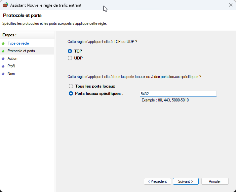
Task: Click the port field containing 5432
Action: (178, 94)
